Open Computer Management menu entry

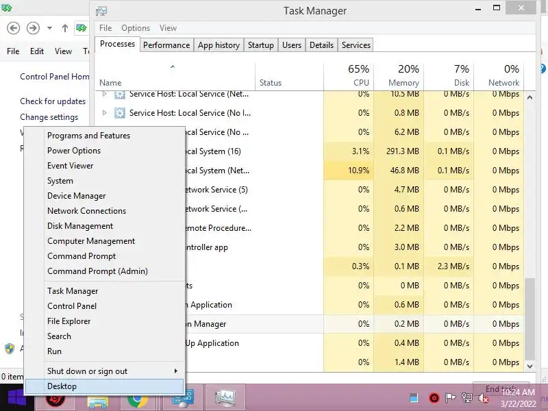pos(91,241)
